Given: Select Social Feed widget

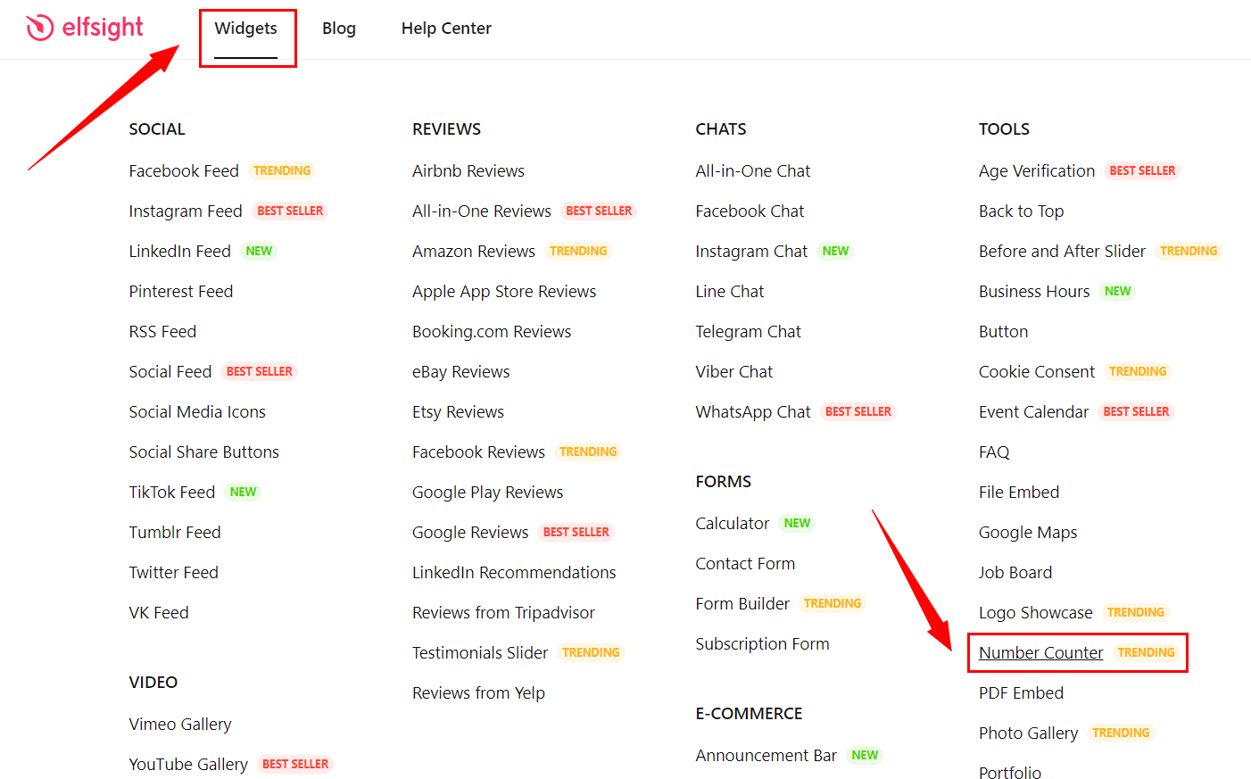Looking at the screenshot, I should tap(170, 371).
